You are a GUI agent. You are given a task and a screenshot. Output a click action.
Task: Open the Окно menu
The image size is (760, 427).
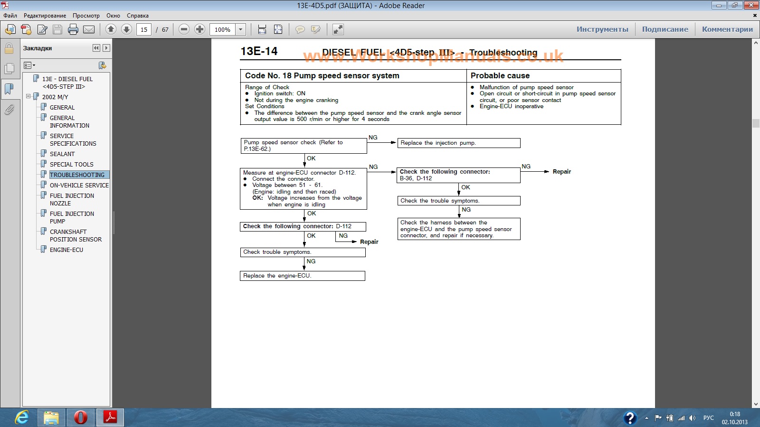point(113,16)
